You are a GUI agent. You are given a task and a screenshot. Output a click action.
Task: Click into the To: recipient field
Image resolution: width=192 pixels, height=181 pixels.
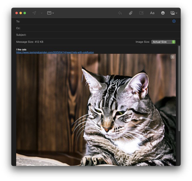click(x=95, y=21)
